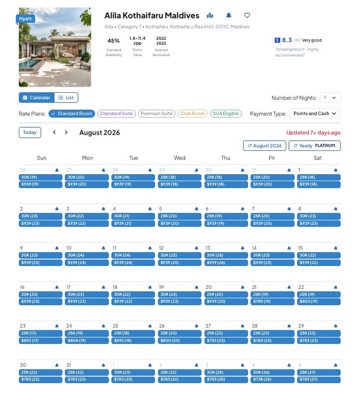Set an alert bell for August 29
Image resolution: width=356 pixels, height=403 pixels.
click(336, 326)
